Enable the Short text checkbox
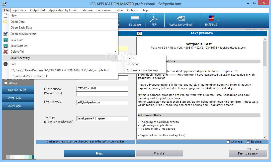Screen dimensions: 271x162 [x=228, y=142]
